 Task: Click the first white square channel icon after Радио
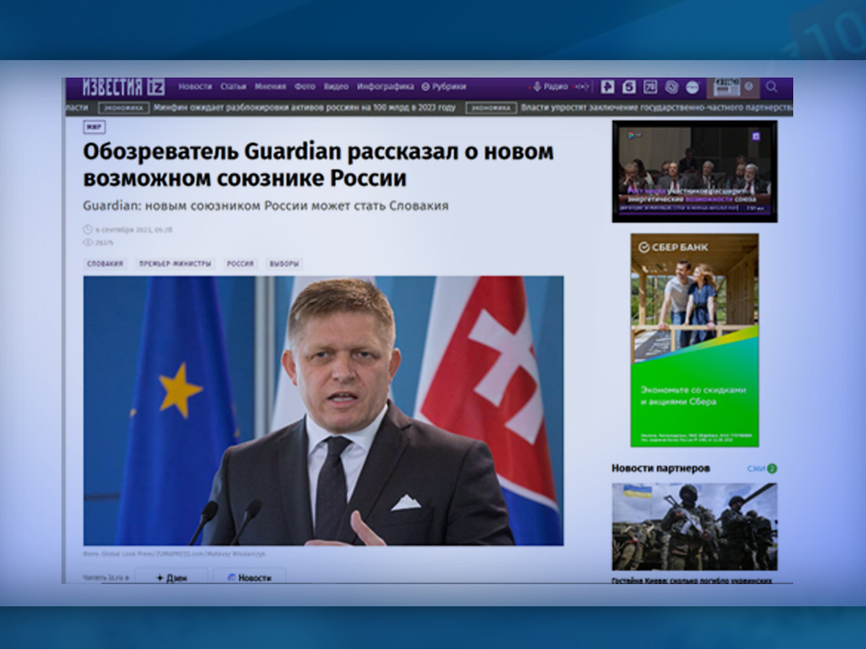[608, 87]
